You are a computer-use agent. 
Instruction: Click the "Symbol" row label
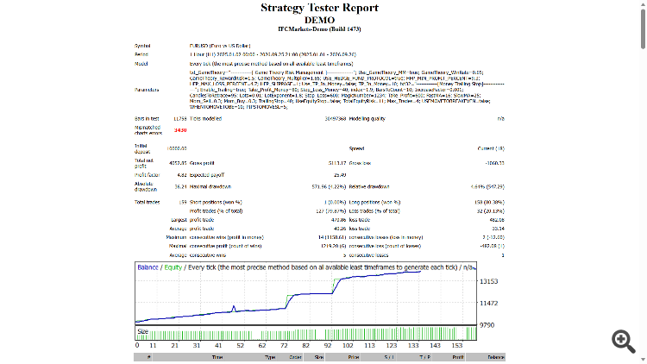pyautogui.click(x=142, y=46)
